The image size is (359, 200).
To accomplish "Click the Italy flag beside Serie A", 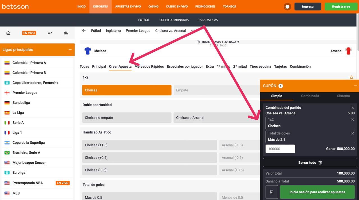I will click(x=7, y=123).
